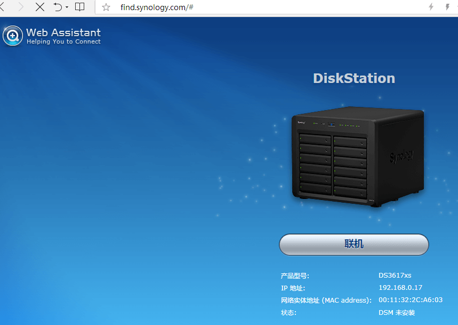Image resolution: width=458 pixels, height=325 pixels.
Task: Click the browser forward arrow
Action: (x=21, y=7)
